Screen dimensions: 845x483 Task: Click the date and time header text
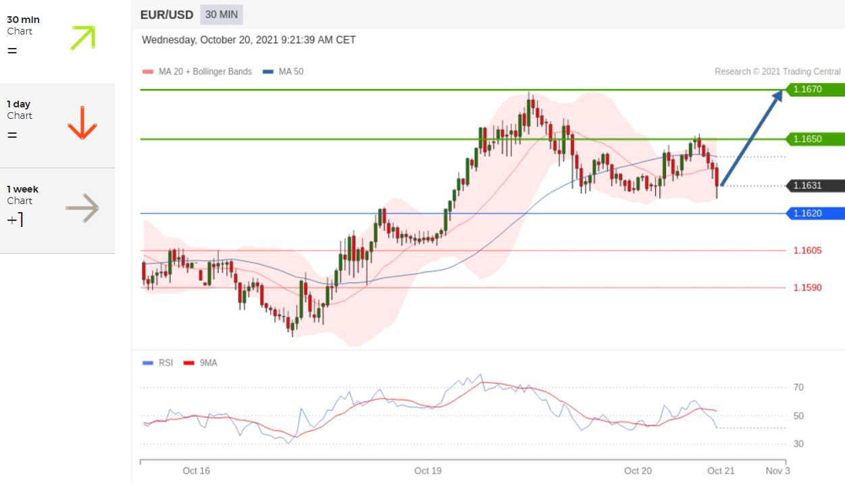click(x=249, y=40)
